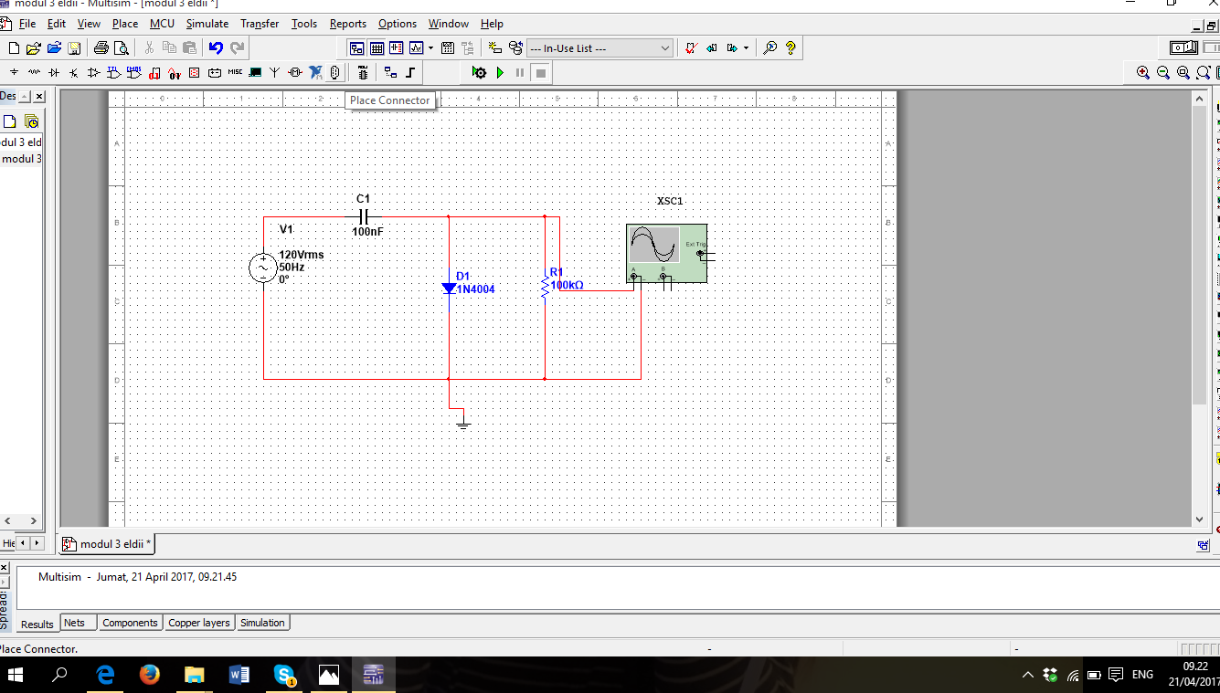Viewport: 1220px width, 693px height.
Task: Place a bus
Action: (x=410, y=72)
